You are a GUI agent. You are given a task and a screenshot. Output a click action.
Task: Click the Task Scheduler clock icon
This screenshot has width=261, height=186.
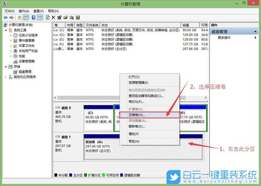pyautogui.click(x=15, y=35)
